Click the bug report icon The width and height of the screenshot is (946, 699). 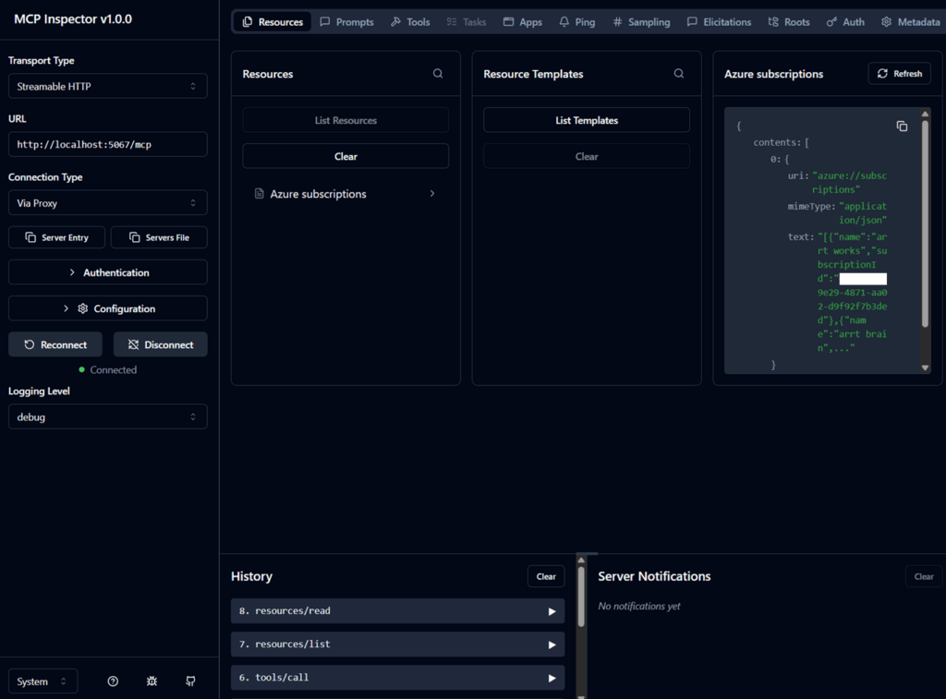click(x=152, y=681)
